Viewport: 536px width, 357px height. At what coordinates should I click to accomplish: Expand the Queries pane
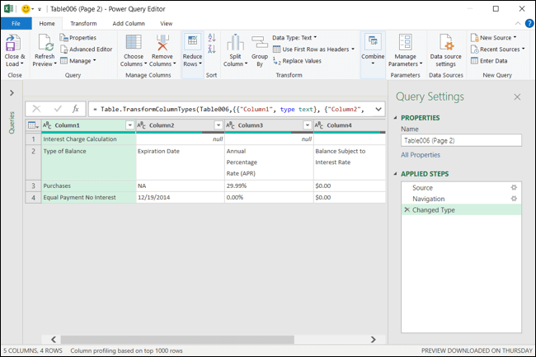coord(12,93)
